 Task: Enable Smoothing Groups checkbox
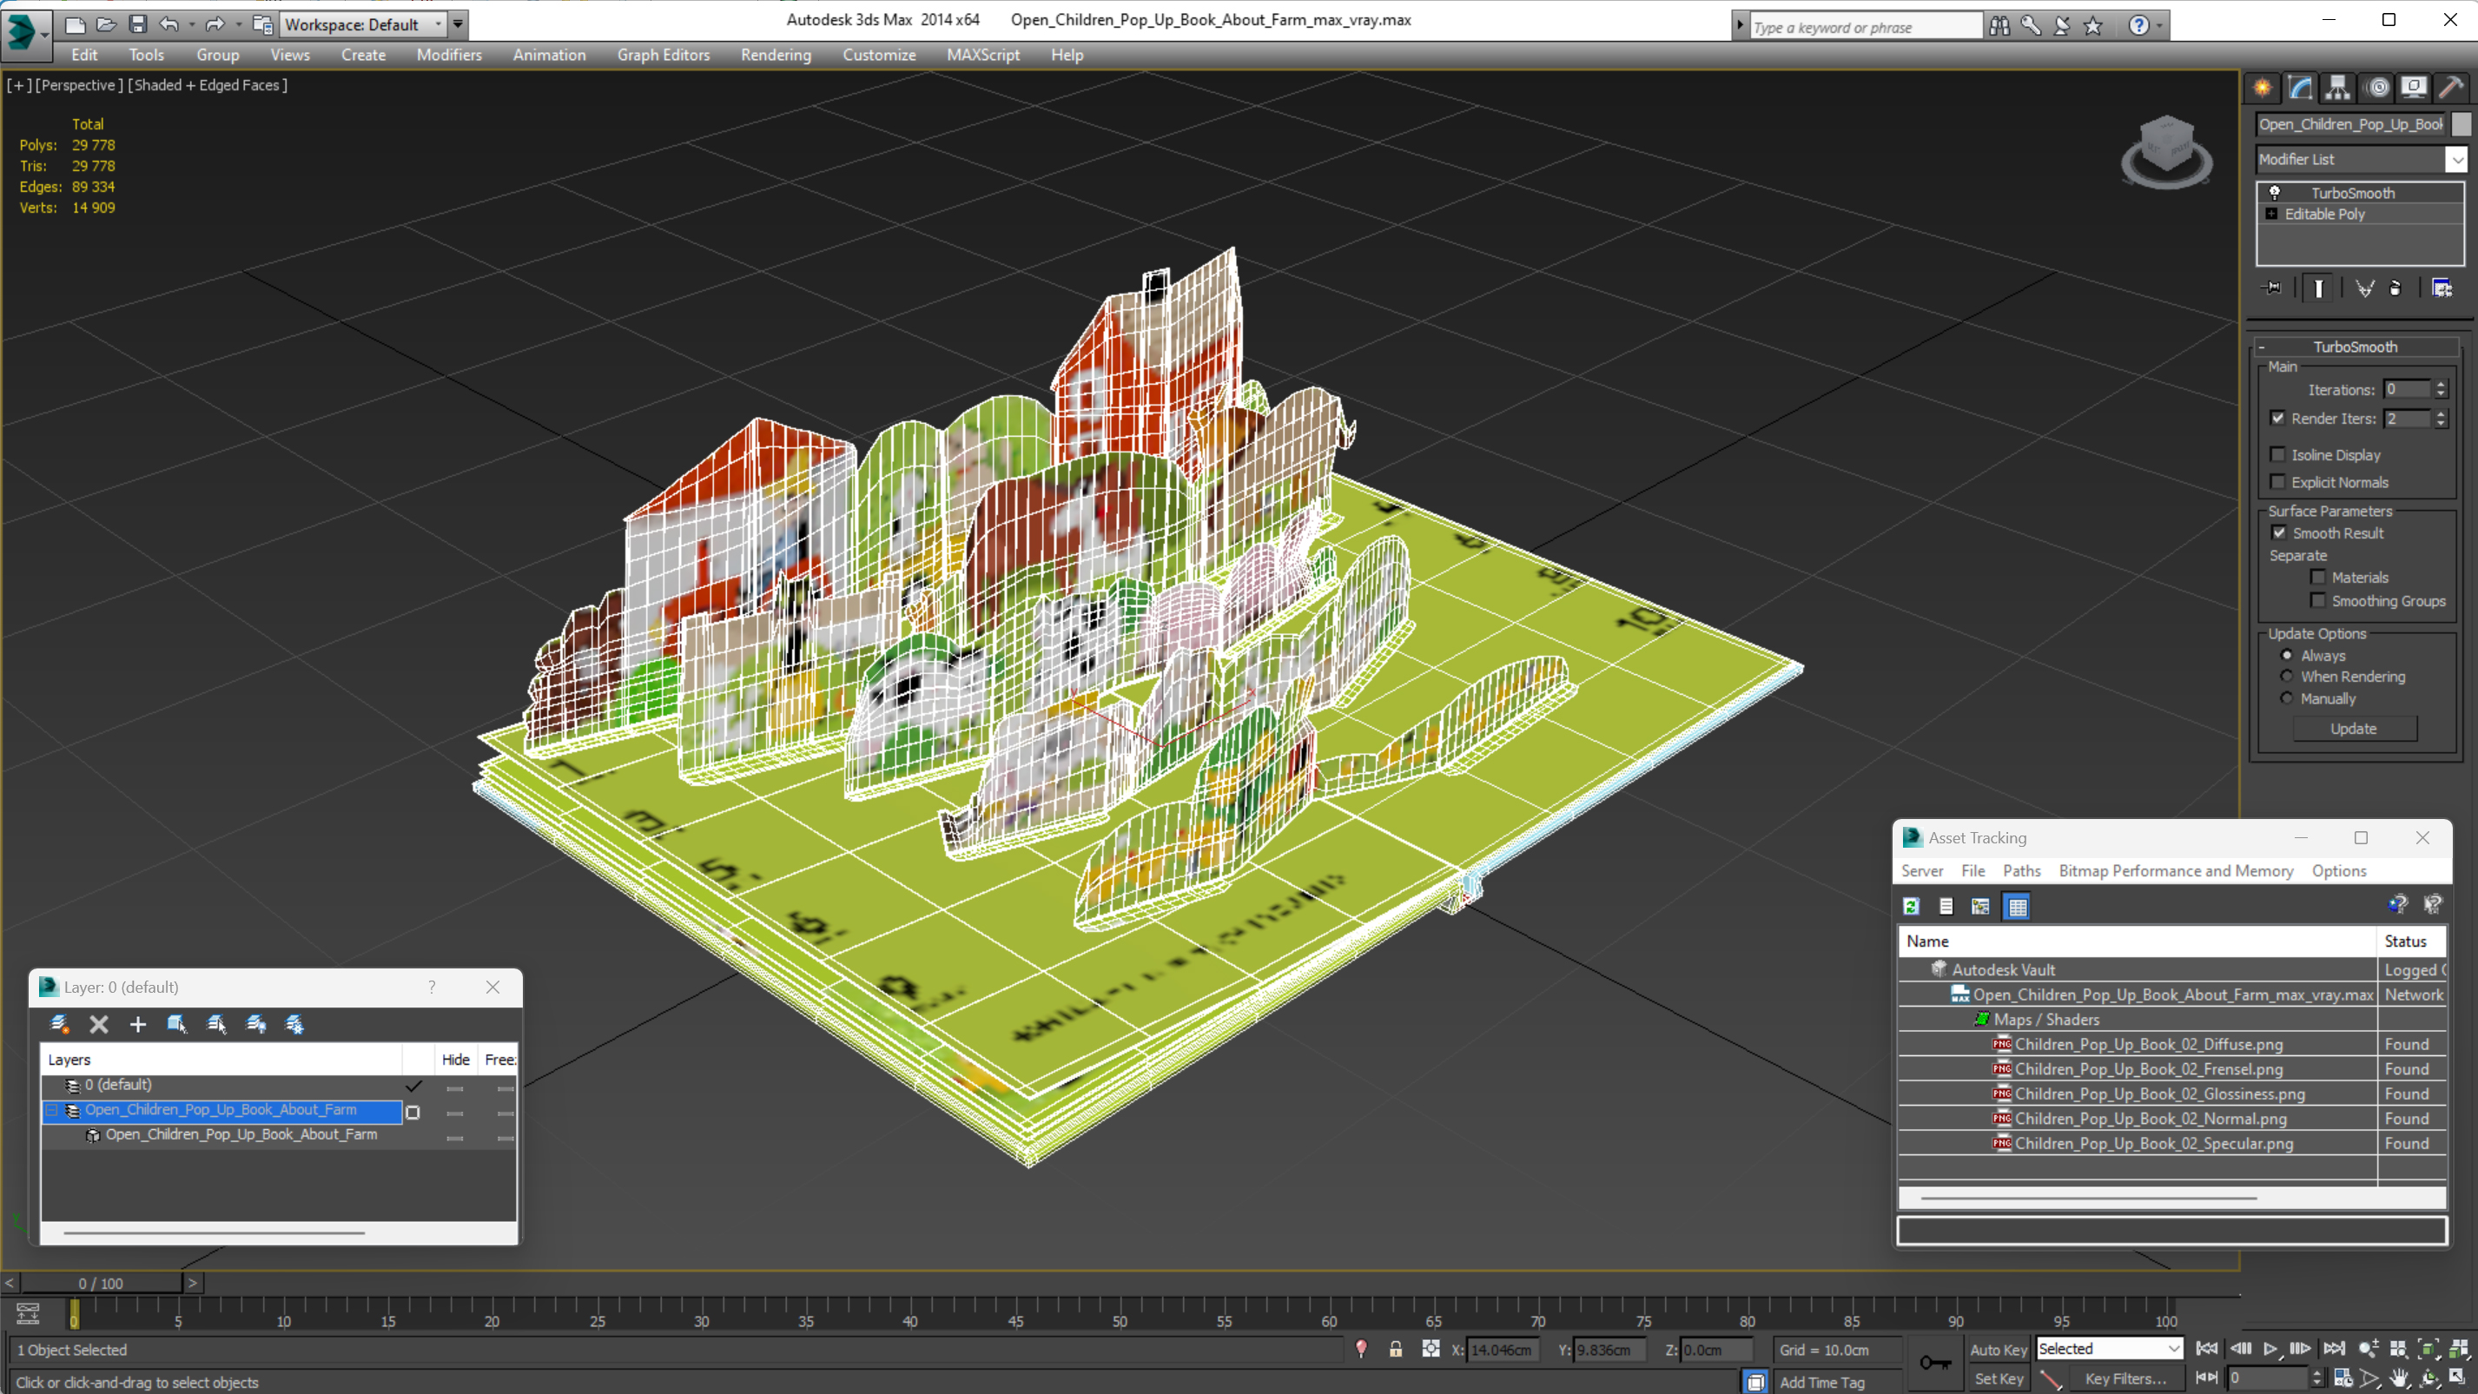pyautogui.click(x=2318, y=600)
